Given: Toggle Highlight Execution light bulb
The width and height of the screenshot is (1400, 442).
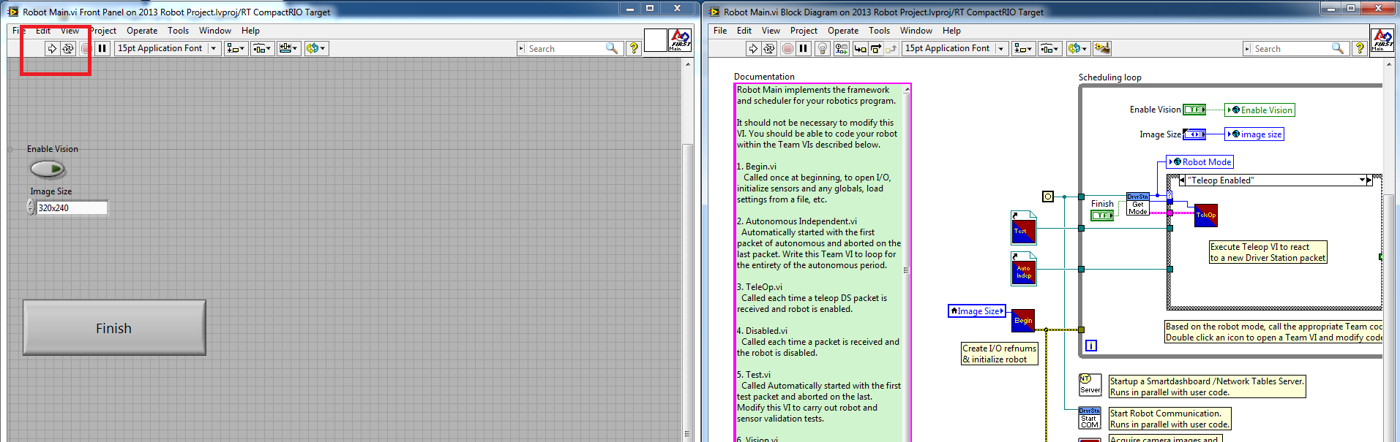Looking at the screenshot, I should point(823,48).
